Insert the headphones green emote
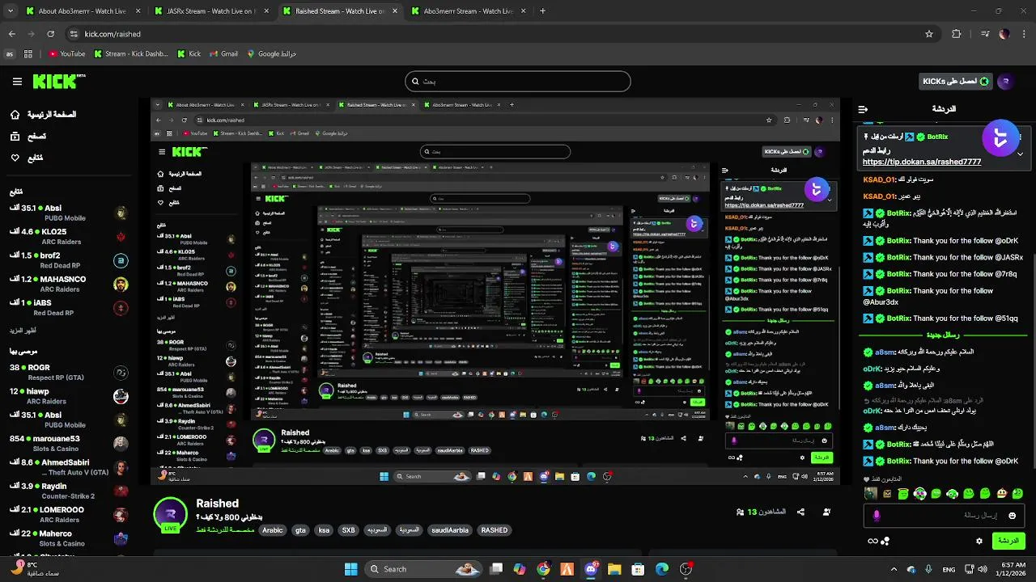The image size is (1036, 582). pyautogui.click(x=919, y=494)
